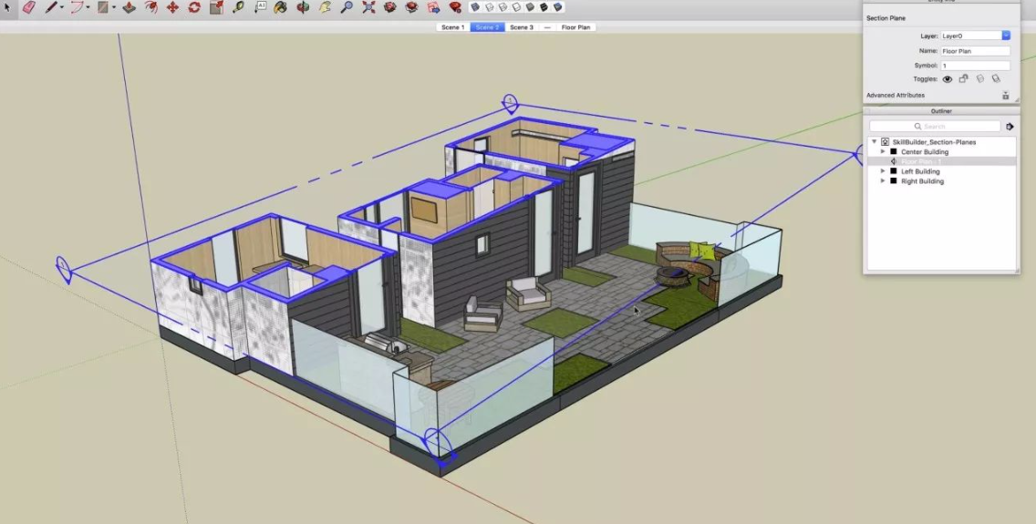
Task: Select the Rectangle shape tool
Action: coord(102,7)
